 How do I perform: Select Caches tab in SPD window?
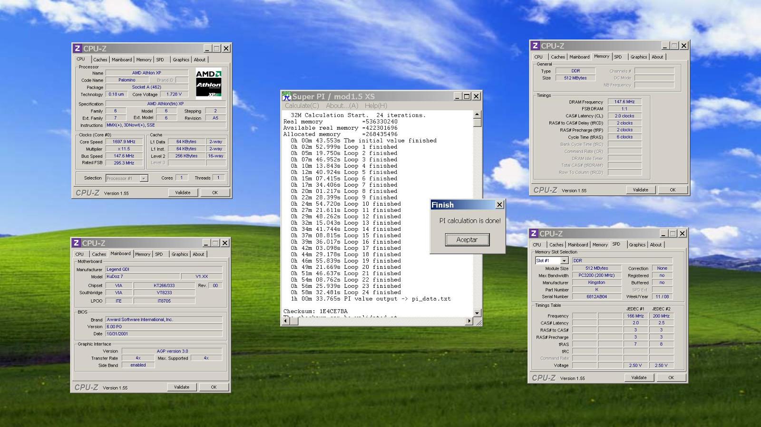click(556, 245)
